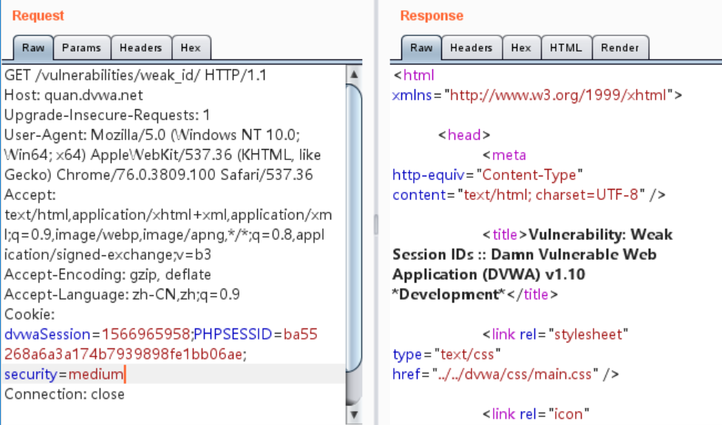Click the Chrome/76.0.3809.100 Safari text line
Viewport: 722px width, 425px height.
click(158, 175)
